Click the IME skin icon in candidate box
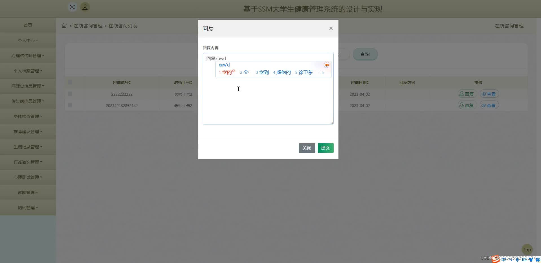This screenshot has width=541, height=263. (327, 65)
